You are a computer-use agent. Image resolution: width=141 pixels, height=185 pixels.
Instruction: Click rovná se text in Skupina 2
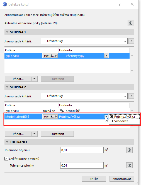(49, 111)
